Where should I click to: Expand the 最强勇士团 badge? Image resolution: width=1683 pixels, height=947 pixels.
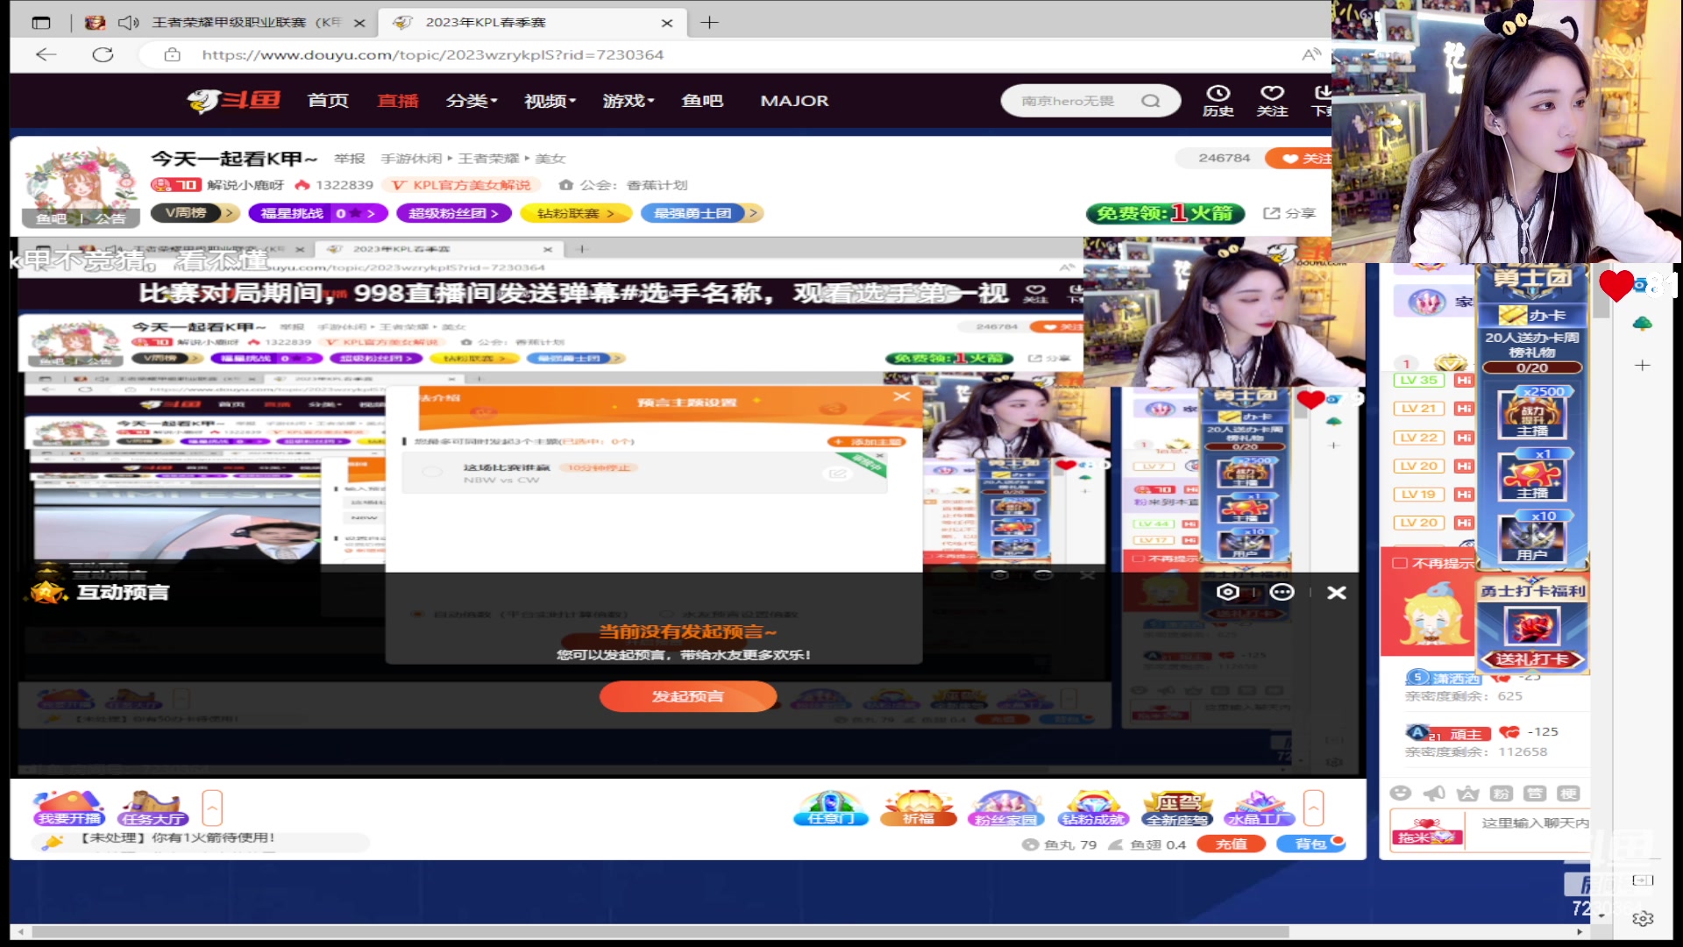pyautogui.click(x=701, y=213)
